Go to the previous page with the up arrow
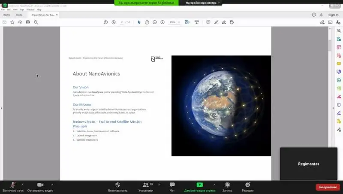Screen dimensions: 343x194 (x=105, y=22)
